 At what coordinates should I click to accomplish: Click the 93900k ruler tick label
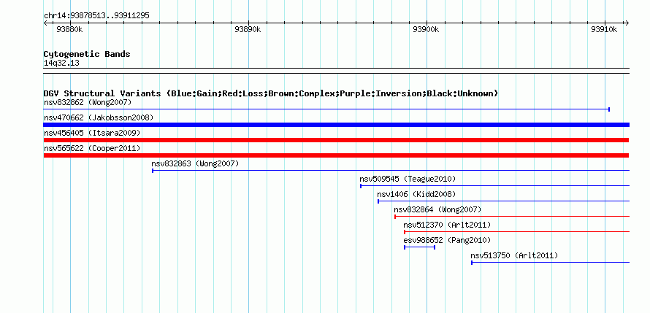(426, 29)
